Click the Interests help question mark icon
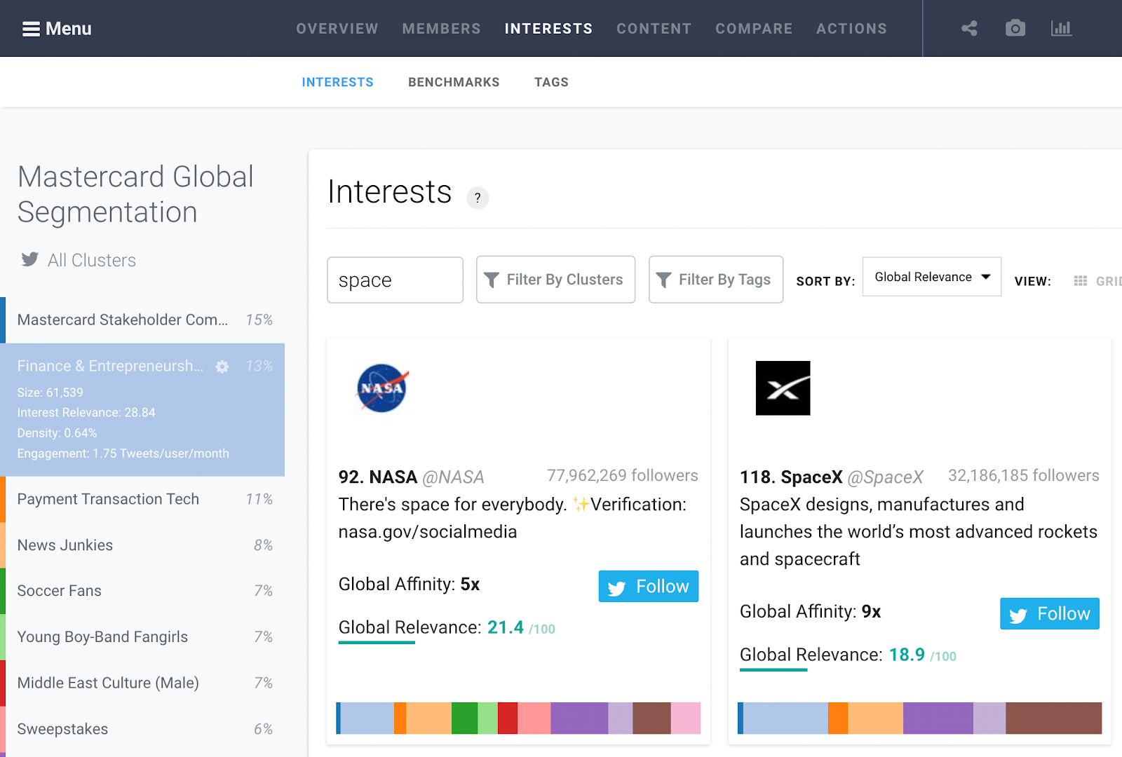1122x757 pixels. (x=478, y=198)
